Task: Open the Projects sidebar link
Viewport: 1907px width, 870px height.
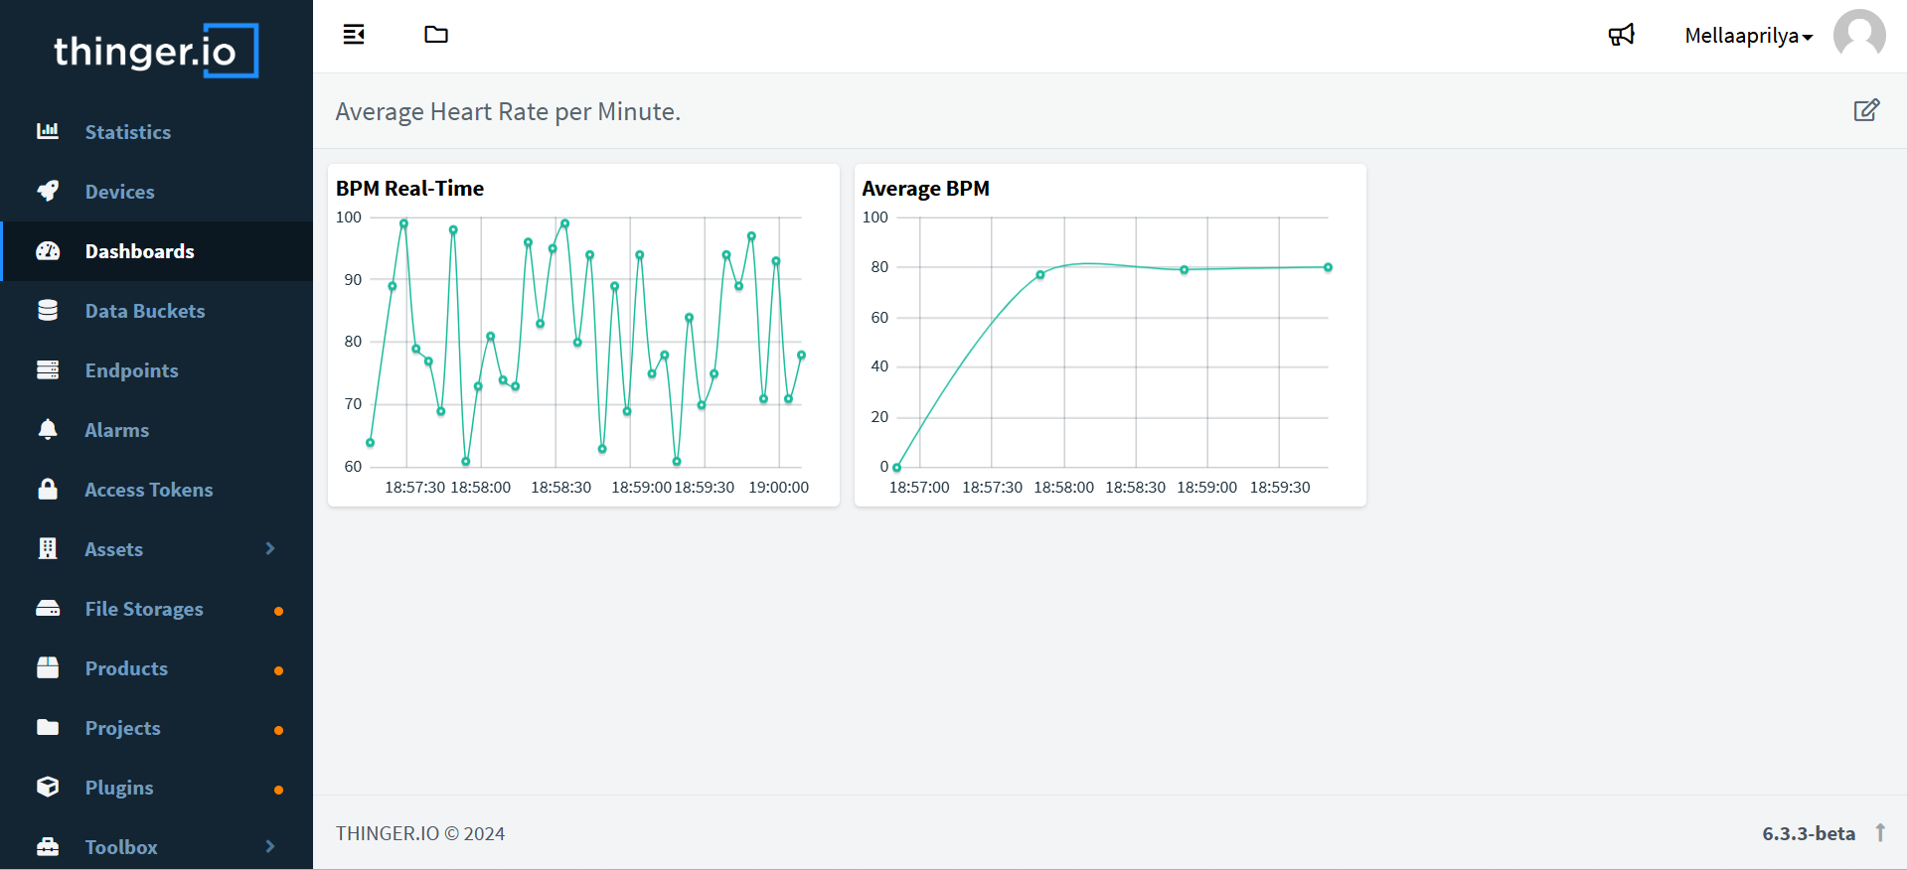Action: [x=122, y=728]
